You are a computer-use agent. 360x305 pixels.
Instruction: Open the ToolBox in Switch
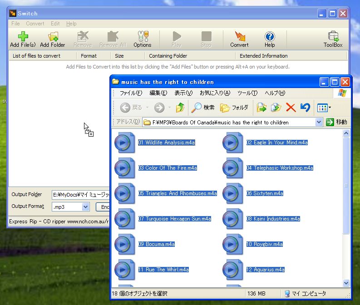click(x=333, y=39)
